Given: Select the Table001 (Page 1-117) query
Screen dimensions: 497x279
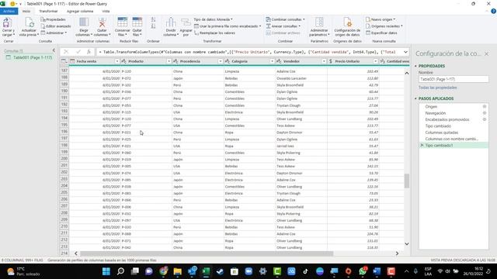Looking at the screenshot, I should click(x=30, y=57).
